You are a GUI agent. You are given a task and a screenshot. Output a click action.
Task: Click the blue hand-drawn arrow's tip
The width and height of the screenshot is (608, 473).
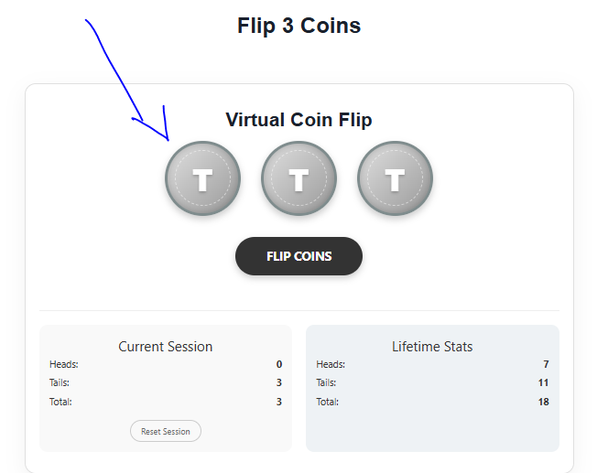(x=168, y=139)
